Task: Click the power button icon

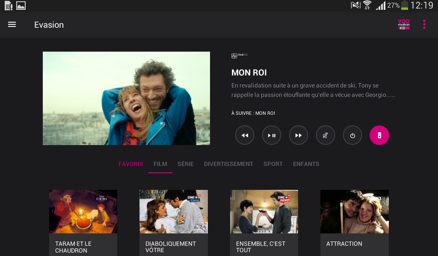Action: click(x=352, y=135)
